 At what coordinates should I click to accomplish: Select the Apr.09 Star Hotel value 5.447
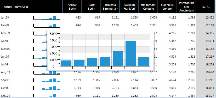[x=172, y=41]
